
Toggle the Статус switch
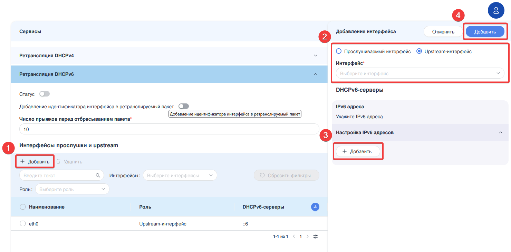coord(45,94)
